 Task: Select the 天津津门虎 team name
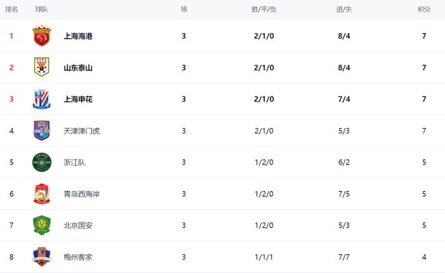tap(82, 131)
